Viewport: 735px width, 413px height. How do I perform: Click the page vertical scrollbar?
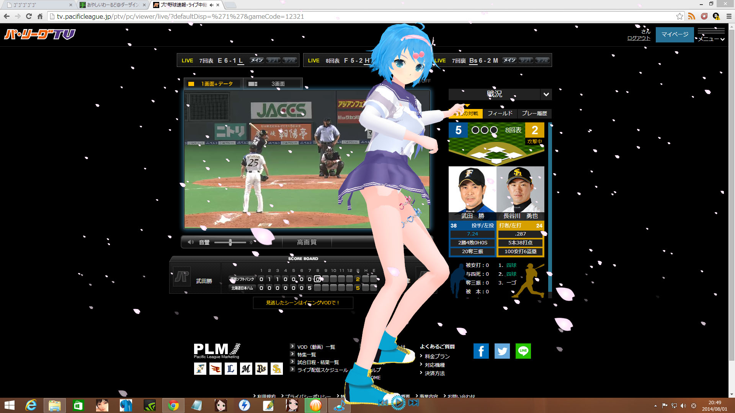(x=732, y=195)
